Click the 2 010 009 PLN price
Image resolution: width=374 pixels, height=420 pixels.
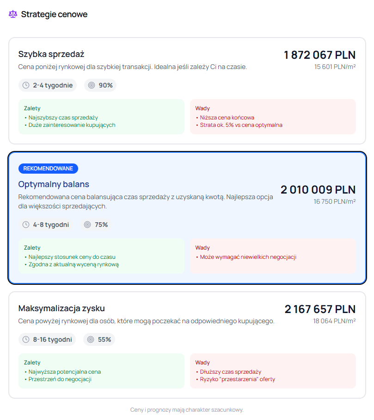[318, 190]
